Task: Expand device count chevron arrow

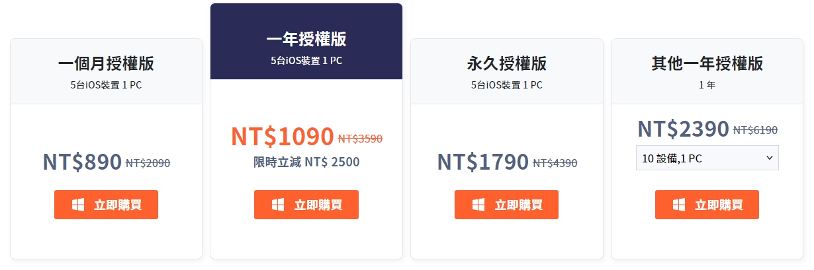Action: tap(769, 158)
